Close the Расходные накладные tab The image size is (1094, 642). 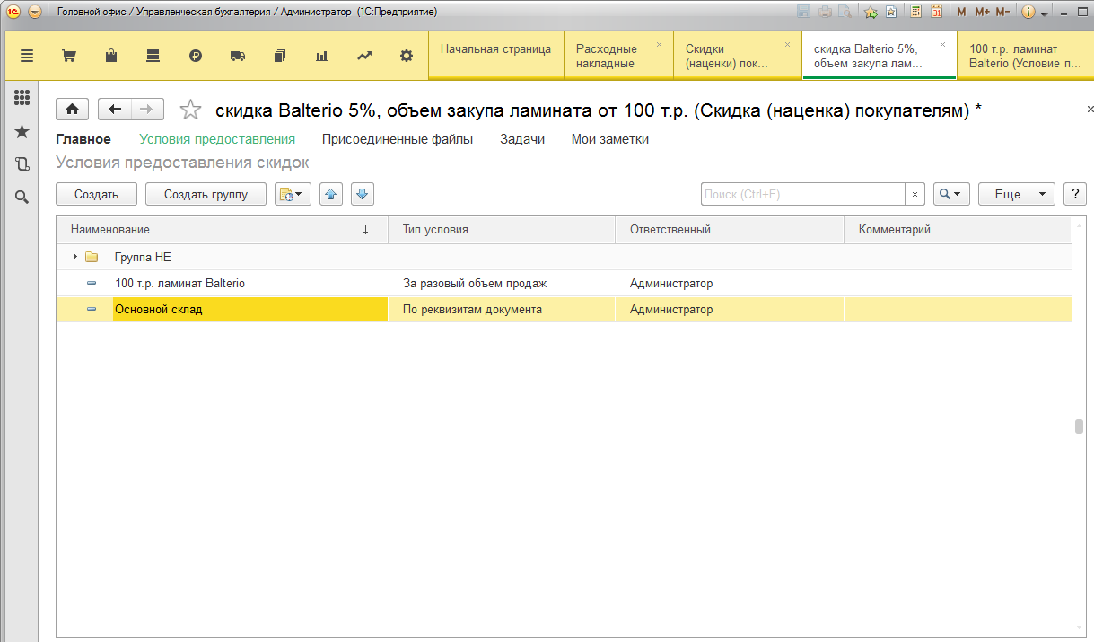tap(659, 44)
